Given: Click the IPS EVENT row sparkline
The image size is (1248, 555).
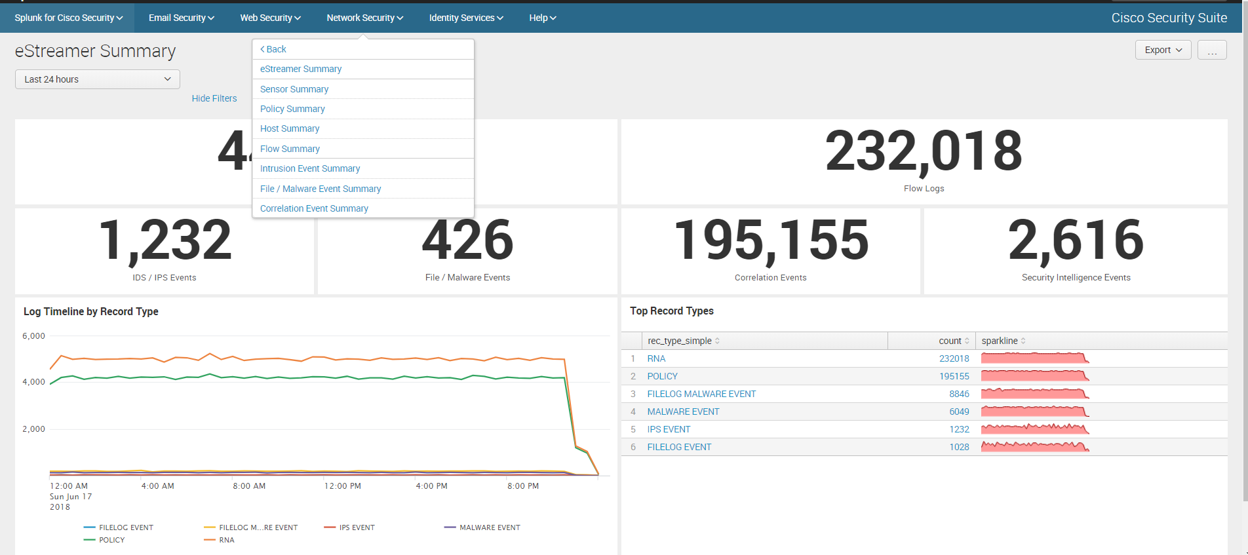Looking at the screenshot, I should pos(1035,429).
